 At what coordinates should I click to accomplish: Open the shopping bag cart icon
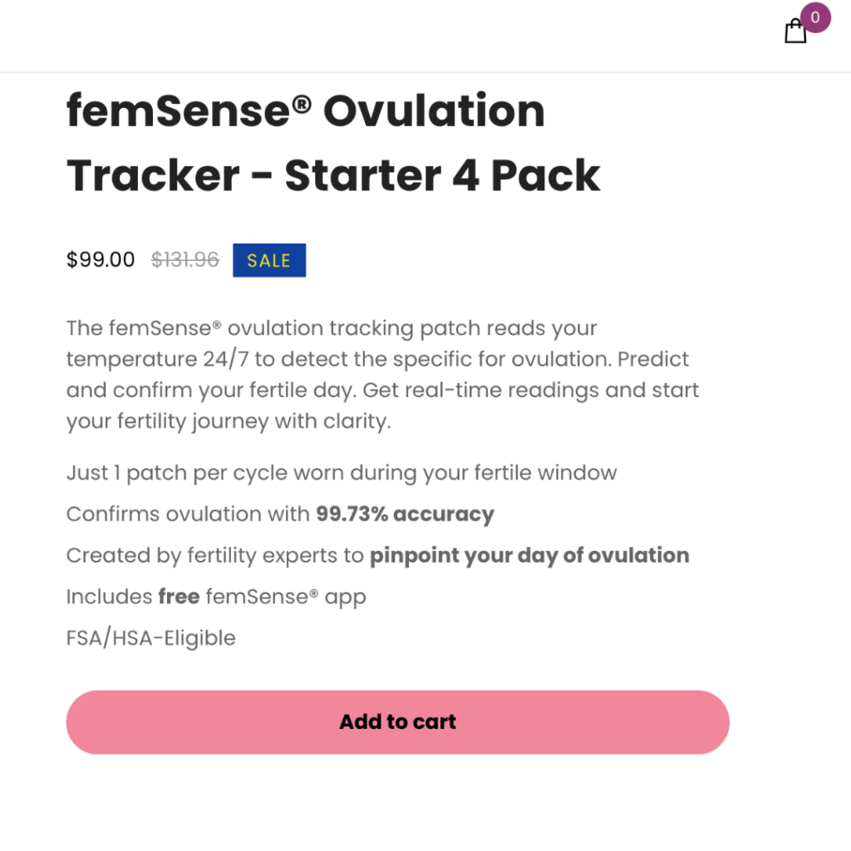pos(795,31)
